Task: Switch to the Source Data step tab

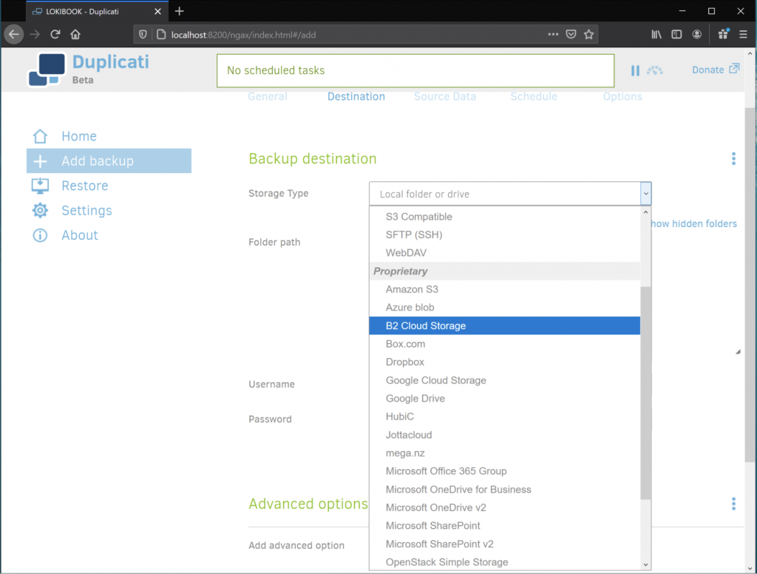Action: pos(445,97)
